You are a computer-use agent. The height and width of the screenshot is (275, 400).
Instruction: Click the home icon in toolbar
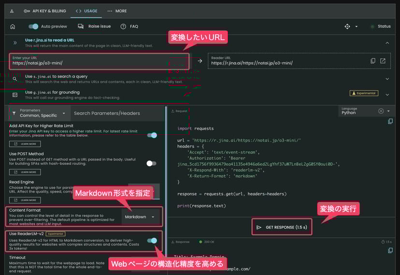(13, 26)
